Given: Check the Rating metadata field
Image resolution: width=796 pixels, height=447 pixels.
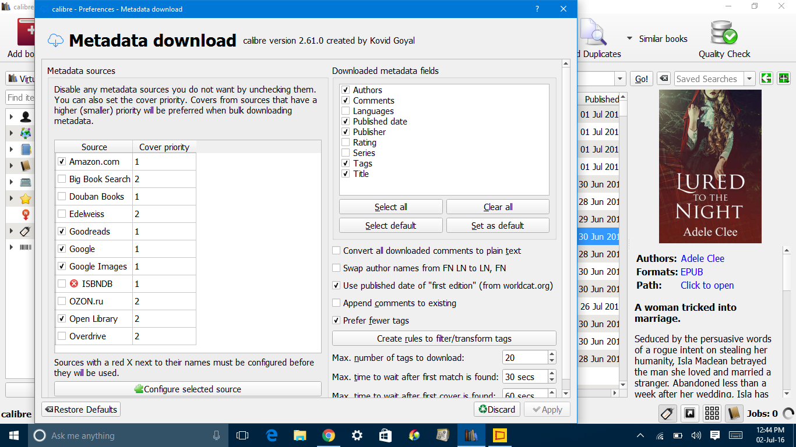Looking at the screenshot, I should pos(346,143).
